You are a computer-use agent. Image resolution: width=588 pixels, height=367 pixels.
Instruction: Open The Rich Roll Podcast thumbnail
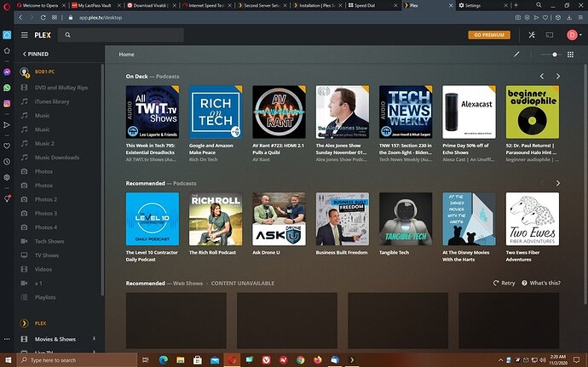coord(216,219)
